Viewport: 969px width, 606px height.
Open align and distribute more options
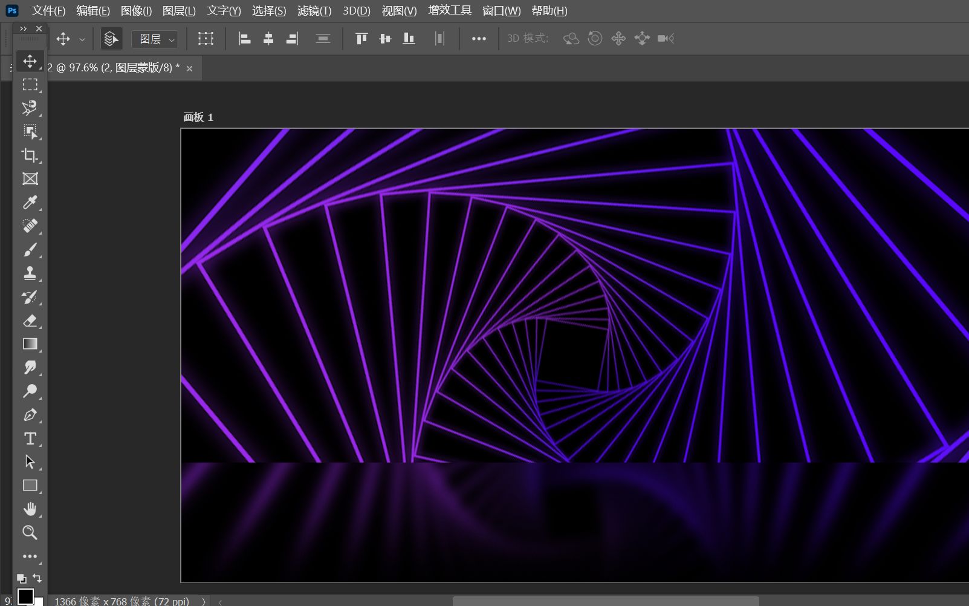click(x=479, y=39)
